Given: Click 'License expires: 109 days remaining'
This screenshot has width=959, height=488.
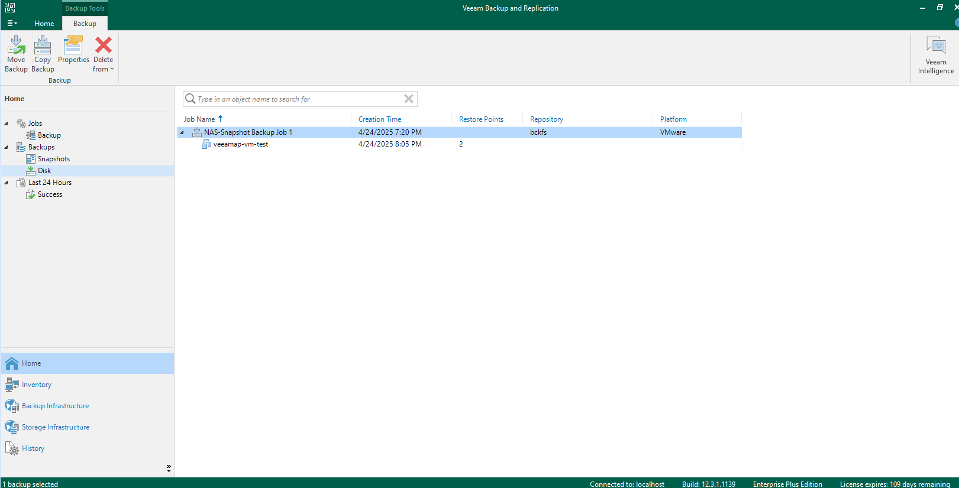Looking at the screenshot, I should coord(895,484).
